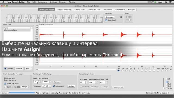The image size is (174, 98).
Task: Select the All zoom radio button under waveform
Action: (119, 71)
